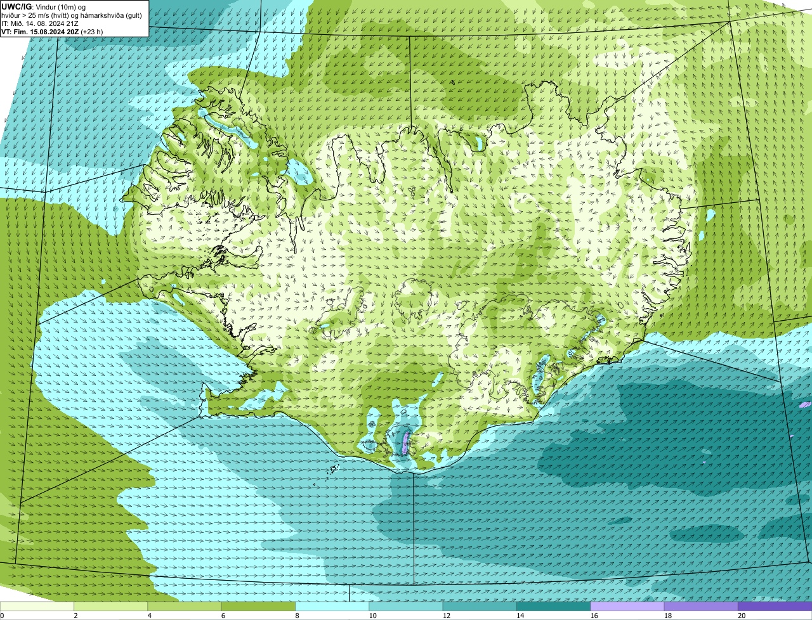
Task: Click the legend value label "20"
Action: point(742,616)
